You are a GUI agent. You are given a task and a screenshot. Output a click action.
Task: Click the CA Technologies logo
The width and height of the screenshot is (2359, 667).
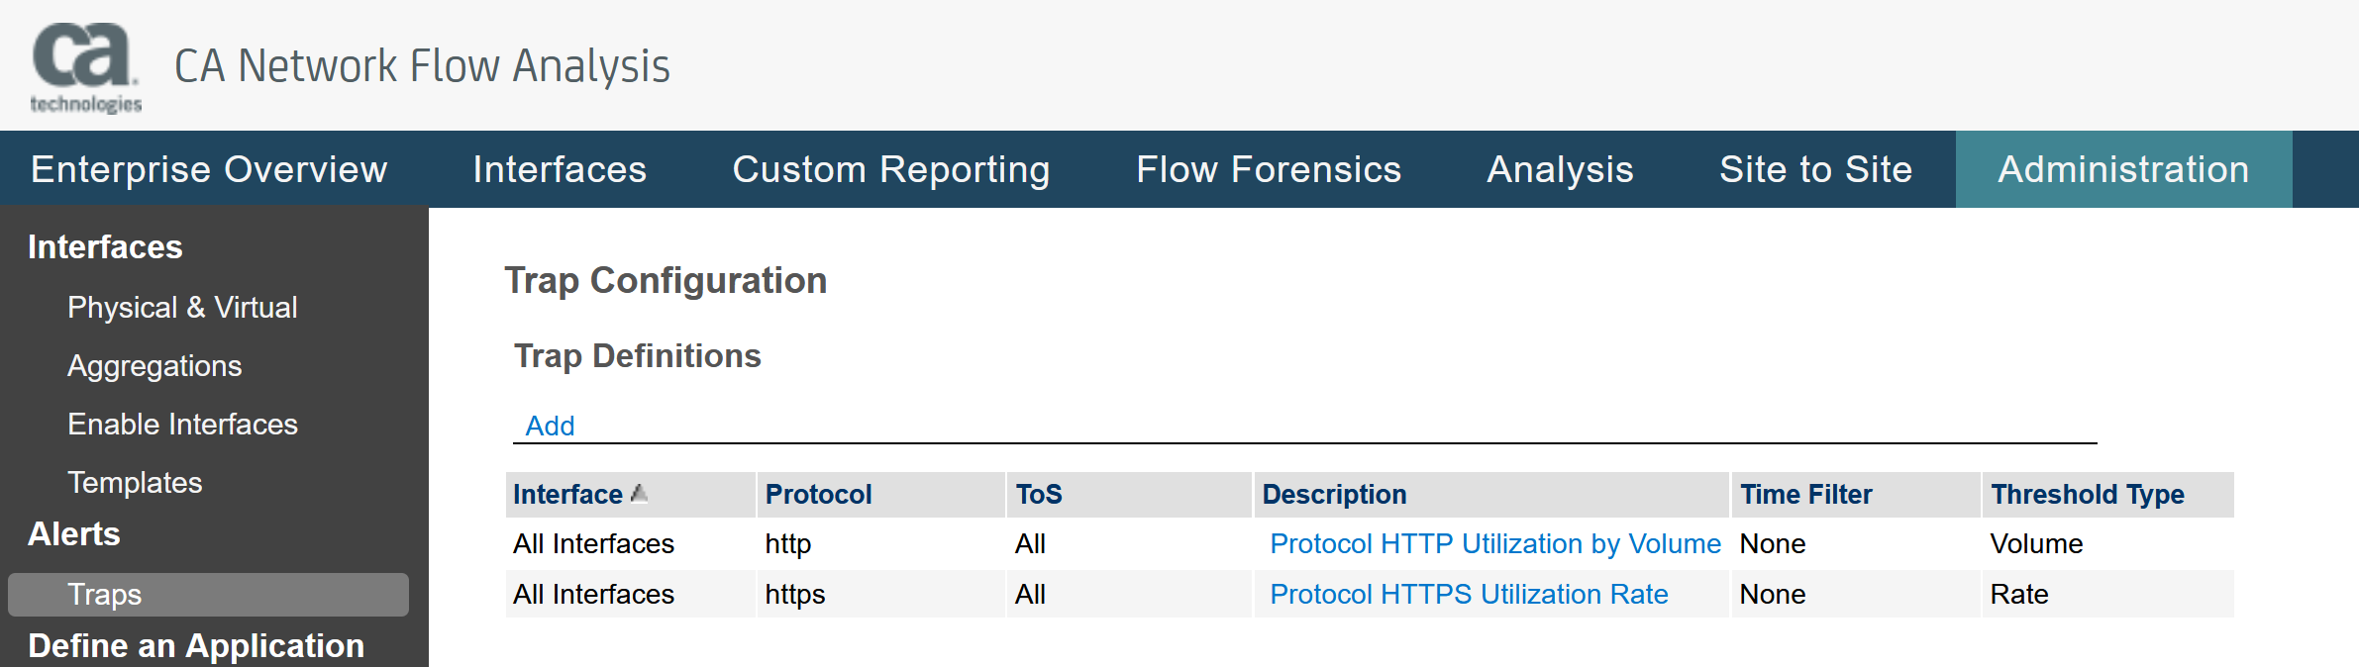pyautogui.click(x=85, y=67)
